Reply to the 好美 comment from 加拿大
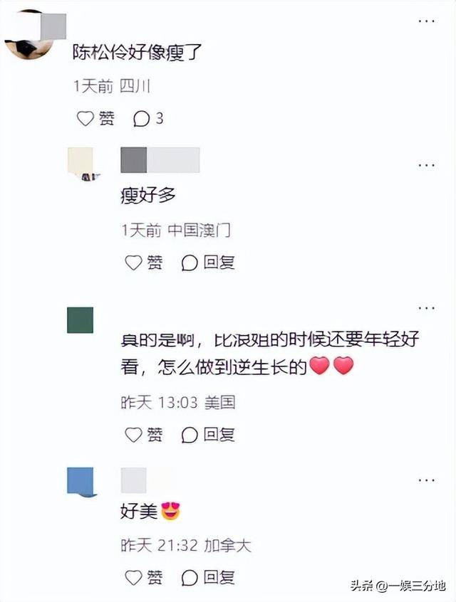 click(208, 577)
